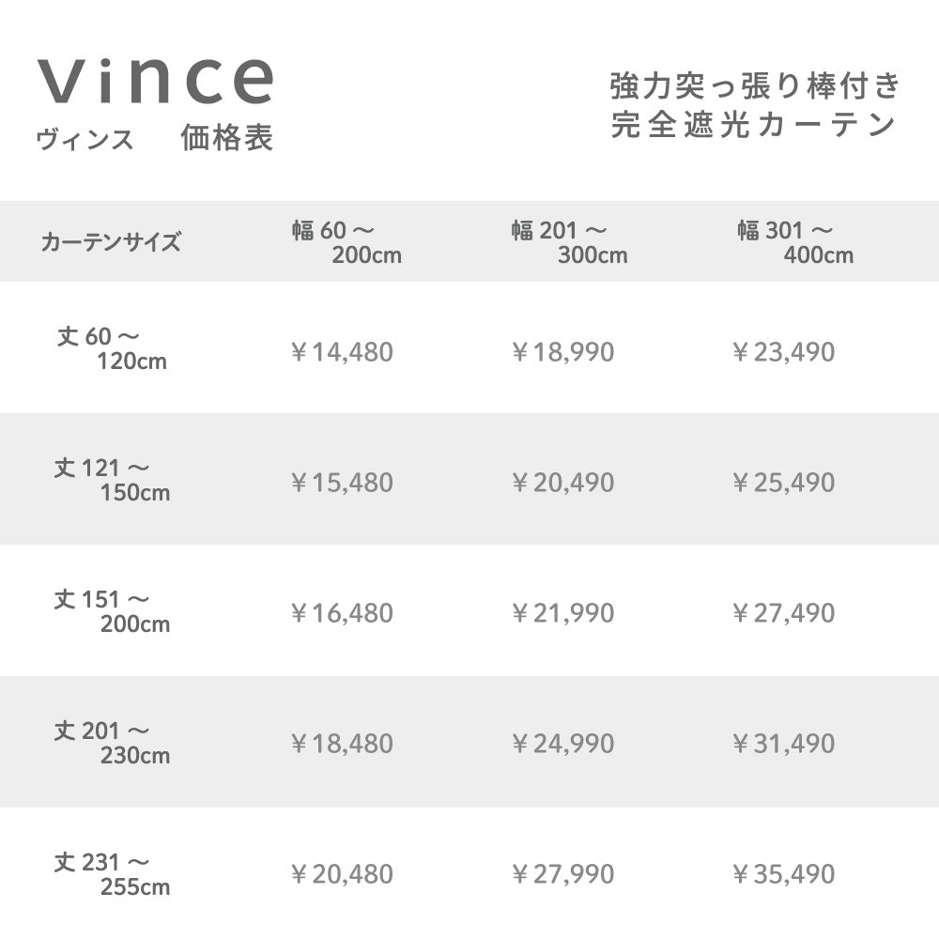The height and width of the screenshot is (939, 939).
Task: Click the ¥27,490 price
Action: coord(783,613)
